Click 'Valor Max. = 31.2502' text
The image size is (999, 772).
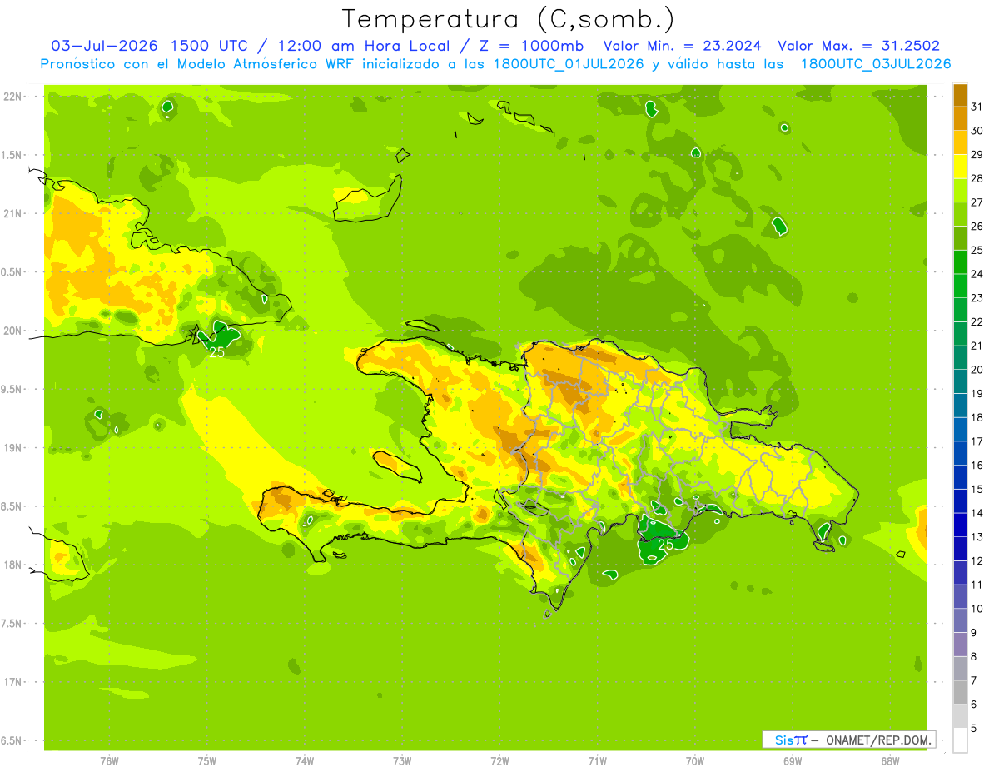coord(859,46)
